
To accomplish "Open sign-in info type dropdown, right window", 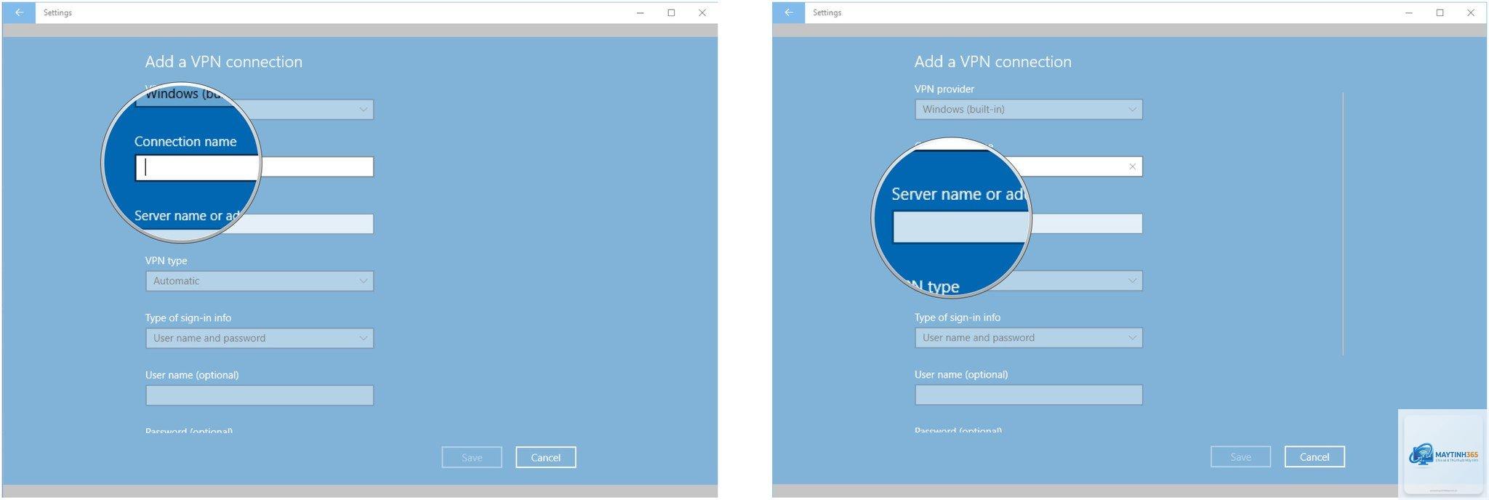I will point(1029,337).
